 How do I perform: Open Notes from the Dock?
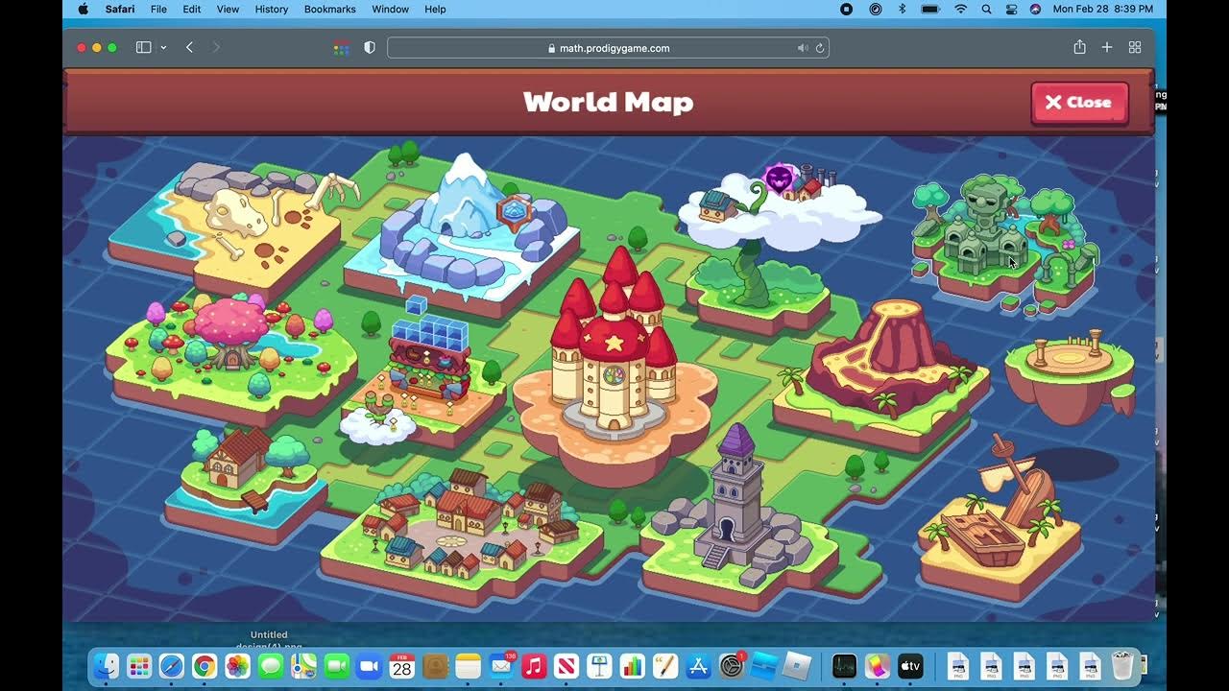[x=468, y=666]
